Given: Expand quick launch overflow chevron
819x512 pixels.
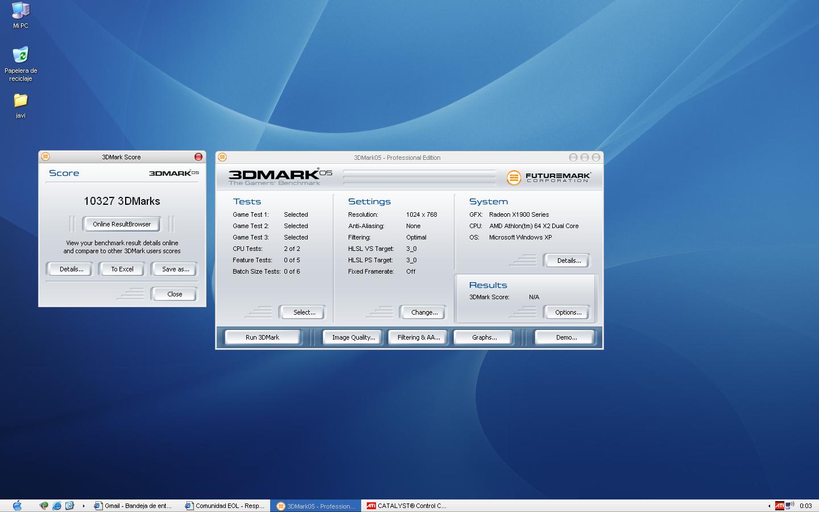Looking at the screenshot, I should point(84,505).
